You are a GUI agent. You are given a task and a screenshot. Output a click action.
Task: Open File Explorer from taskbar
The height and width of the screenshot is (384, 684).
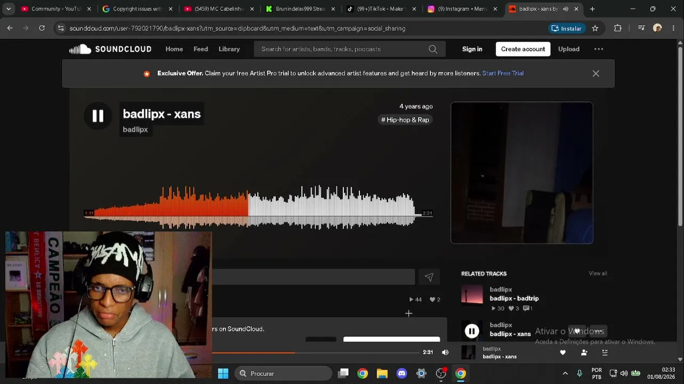click(382, 373)
